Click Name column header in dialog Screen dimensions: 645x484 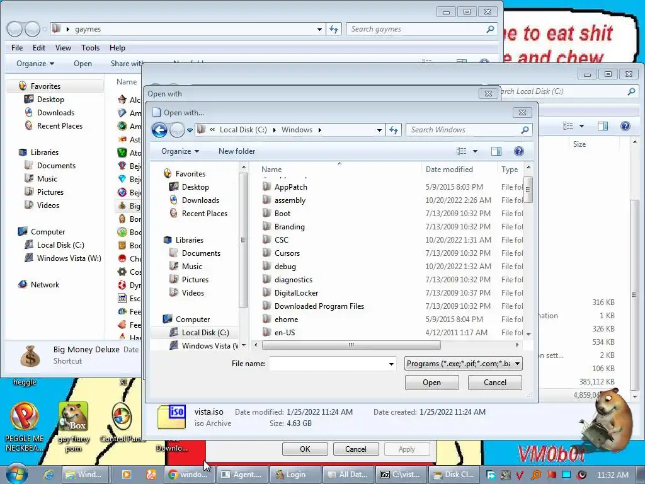coord(271,170)
